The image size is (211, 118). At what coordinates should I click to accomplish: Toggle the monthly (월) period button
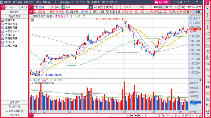(x=99, y=7)
